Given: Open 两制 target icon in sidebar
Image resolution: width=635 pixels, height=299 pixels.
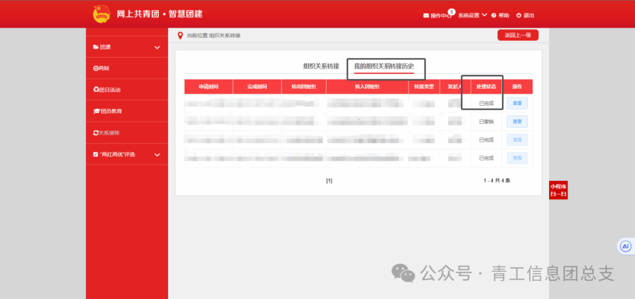Looking at the screenshot, I should 96,68.
